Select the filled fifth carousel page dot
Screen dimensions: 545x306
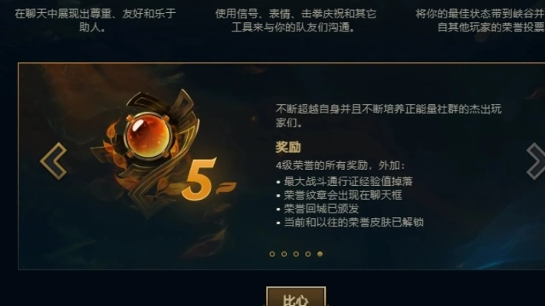pos(320,254)
